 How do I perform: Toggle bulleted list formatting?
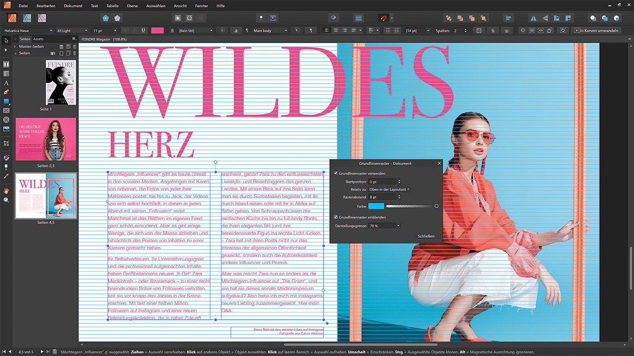pyautogui.click(x=388, y=30)
